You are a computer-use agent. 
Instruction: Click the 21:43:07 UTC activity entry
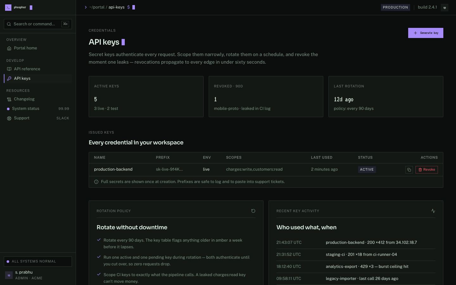point(356,243)
